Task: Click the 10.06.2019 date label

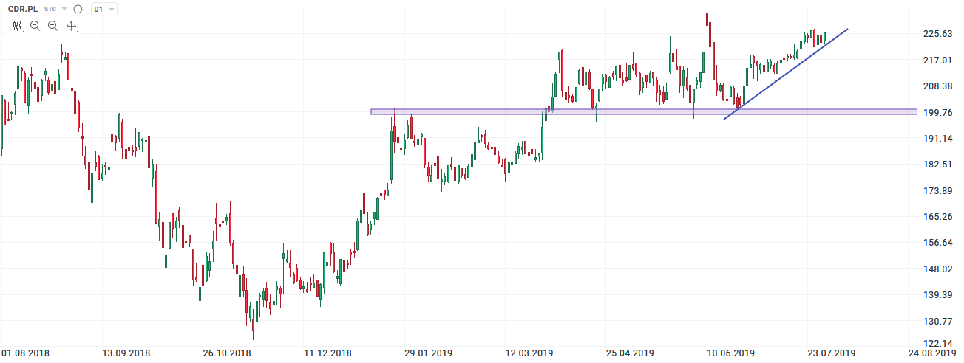Action: pyautogui.click(x=730, y=353)
